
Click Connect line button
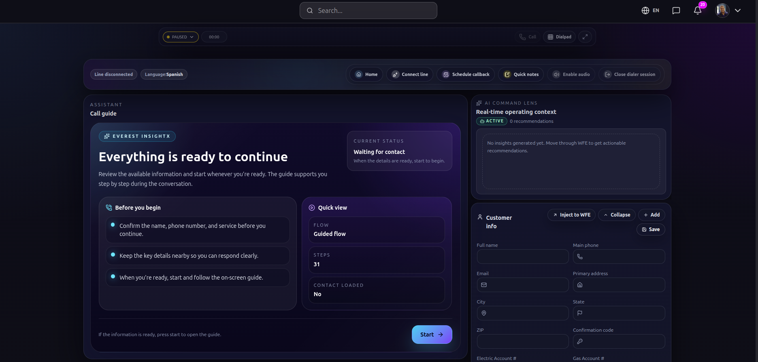click(x=410, y=74)
